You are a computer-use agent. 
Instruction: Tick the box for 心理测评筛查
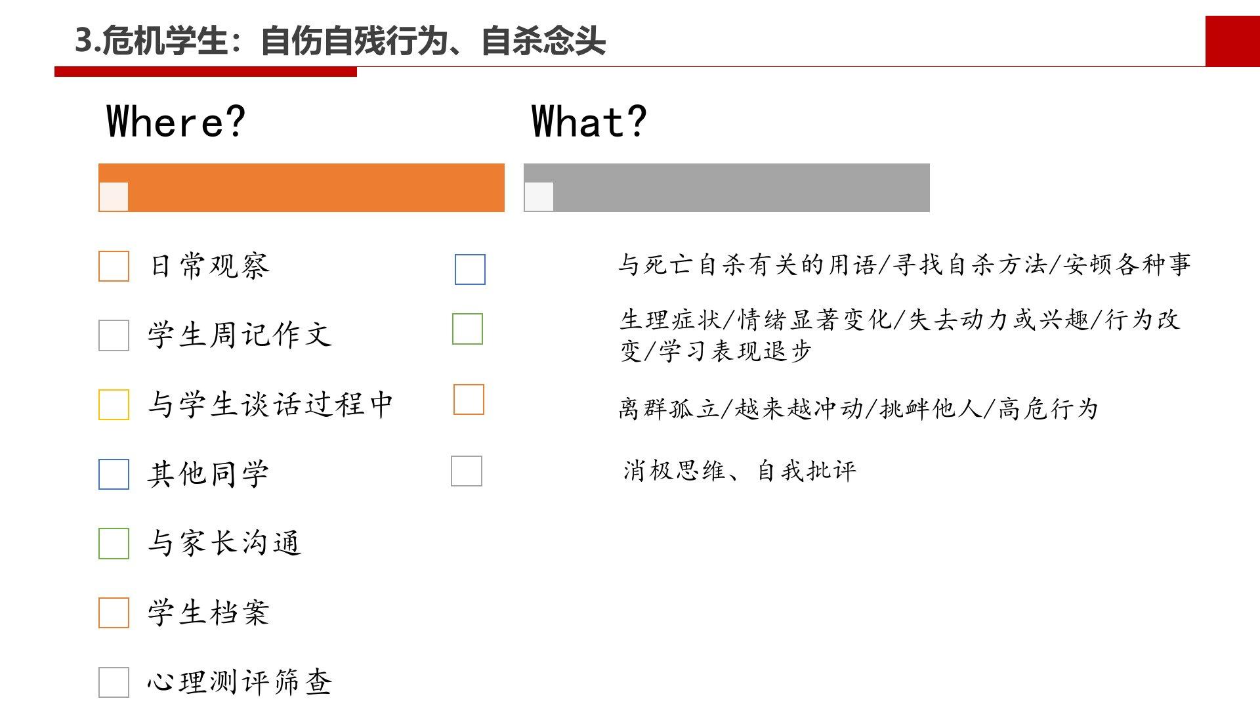pyautogui.click(x=114, y=682)
